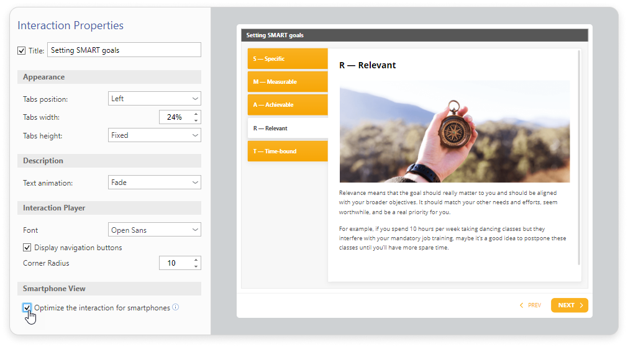Decrease the Tabs width stepper value
The image size is (628, 347).
[x=196, y=120]
